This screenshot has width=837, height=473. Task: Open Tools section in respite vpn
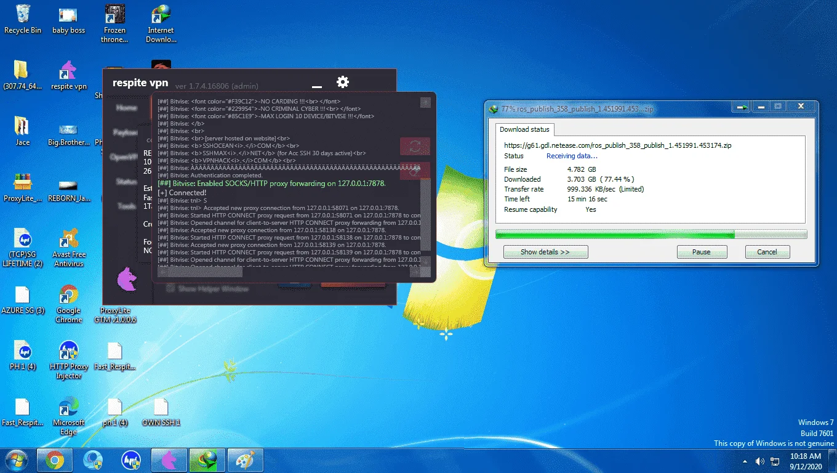tap(127, 206)
